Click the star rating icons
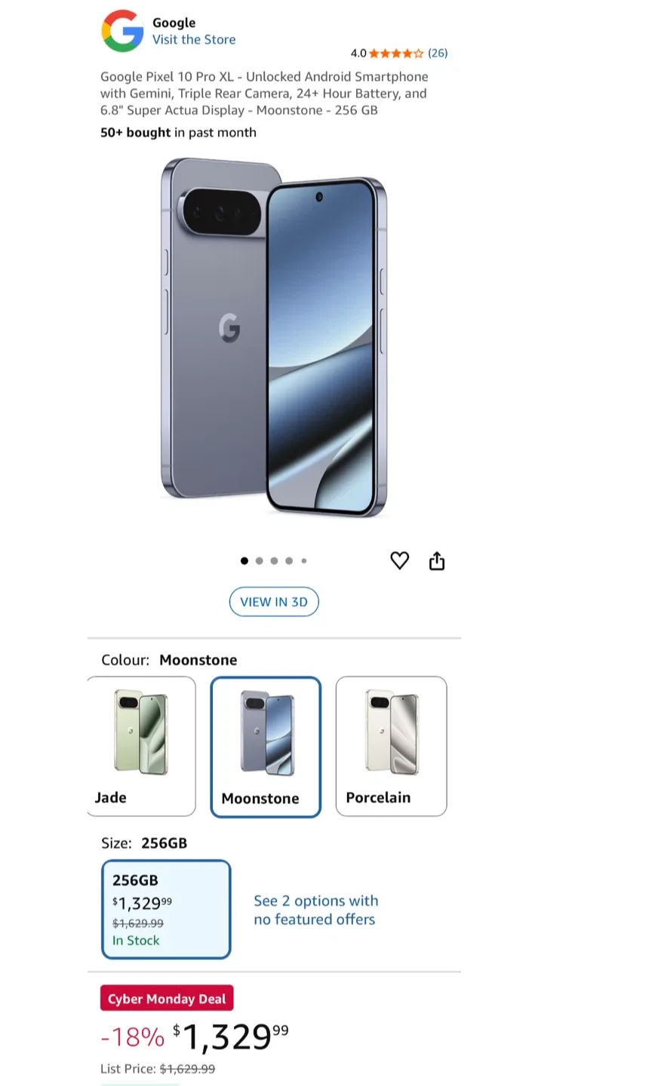This screenshot has width=658, height=1086. (x=396, y=54)
